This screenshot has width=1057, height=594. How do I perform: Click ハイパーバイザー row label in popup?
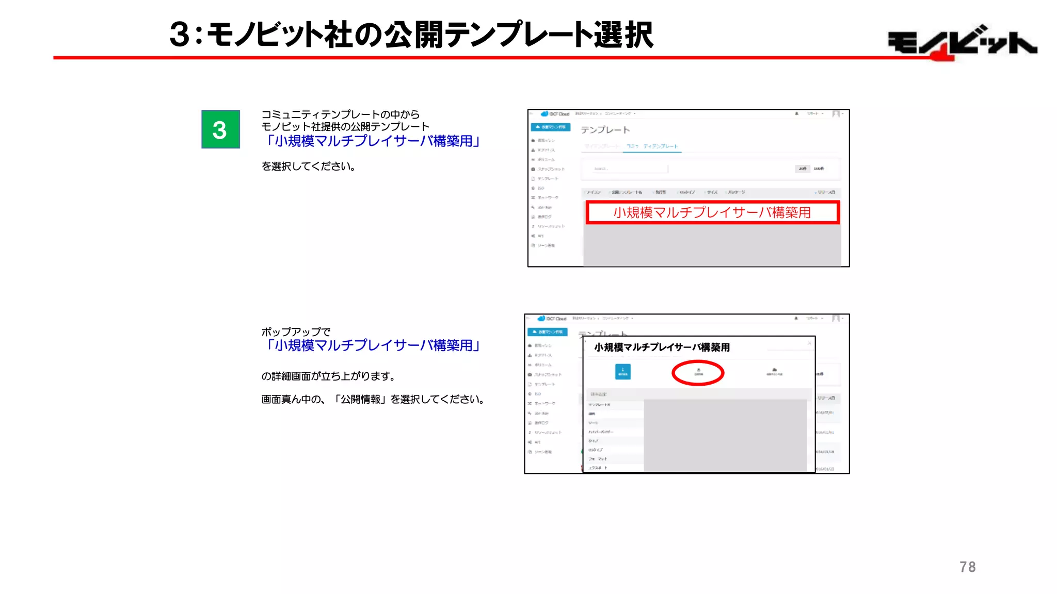click(x=601, y=432)
